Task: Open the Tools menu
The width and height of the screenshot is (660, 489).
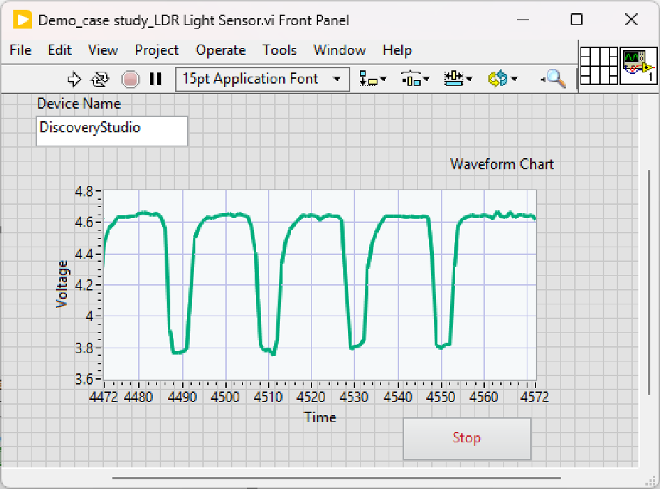Action: [x=279, y=50]
